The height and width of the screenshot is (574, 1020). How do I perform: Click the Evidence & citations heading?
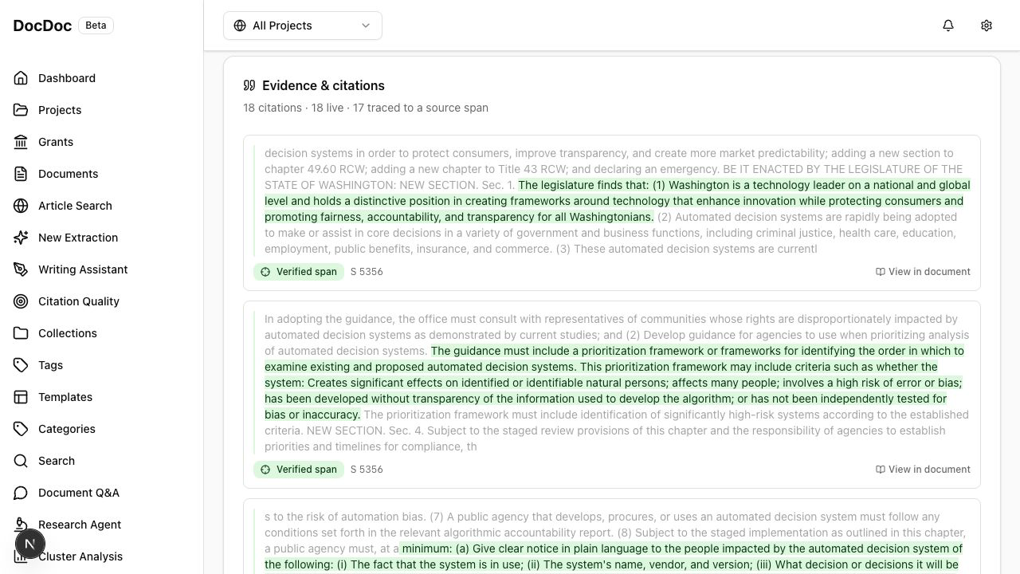coord(324,85)
